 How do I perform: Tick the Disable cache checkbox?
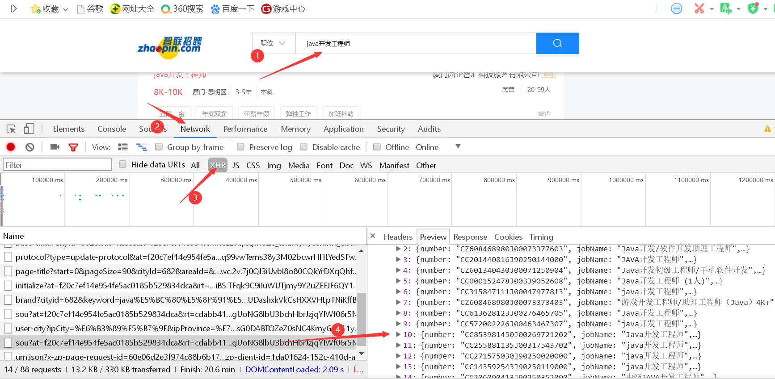tap(303, 147)
